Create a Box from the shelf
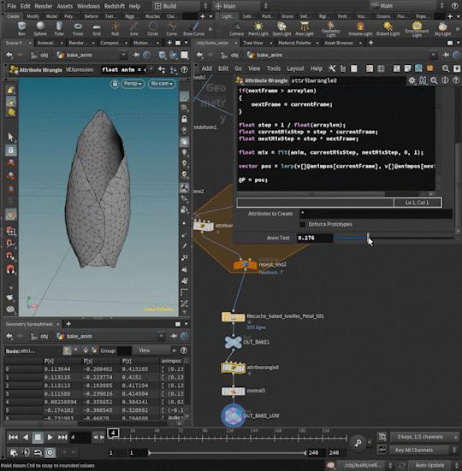Image resolution: width=462 pixels, height=471 pixels. pyautogui.click(x=21, y=28)
